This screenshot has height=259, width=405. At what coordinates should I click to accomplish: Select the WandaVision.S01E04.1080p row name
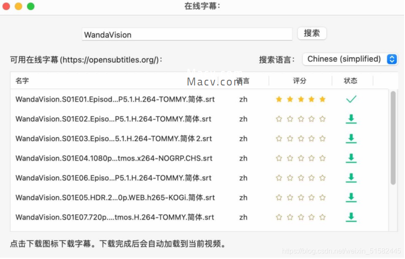pyautogui.click(x=114, y=159)
